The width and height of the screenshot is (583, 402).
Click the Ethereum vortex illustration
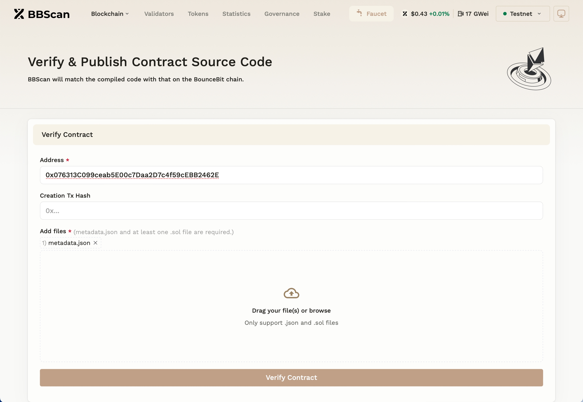529,69
